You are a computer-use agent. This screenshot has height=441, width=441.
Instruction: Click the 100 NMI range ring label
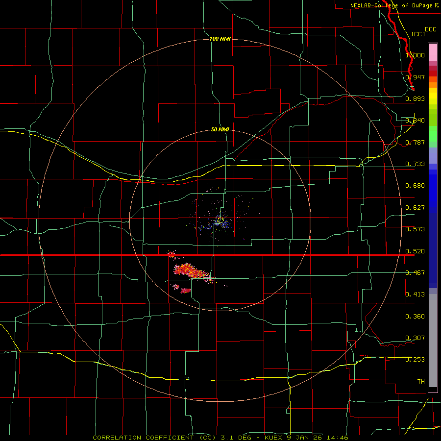point(220,39)
